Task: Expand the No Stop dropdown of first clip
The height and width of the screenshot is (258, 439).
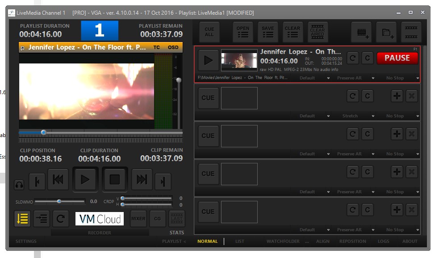Action: click(x=398, y=78)
